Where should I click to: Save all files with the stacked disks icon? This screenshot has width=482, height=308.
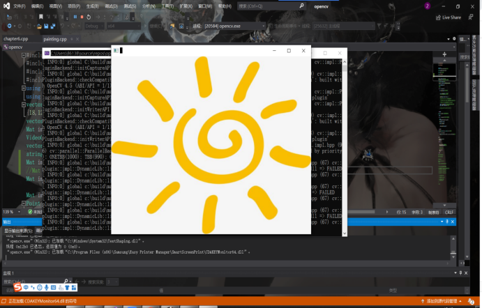click(53, 26)
